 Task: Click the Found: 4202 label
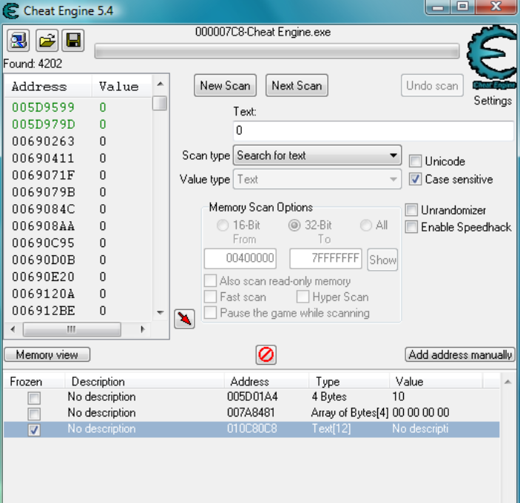[x=33, y=64]
